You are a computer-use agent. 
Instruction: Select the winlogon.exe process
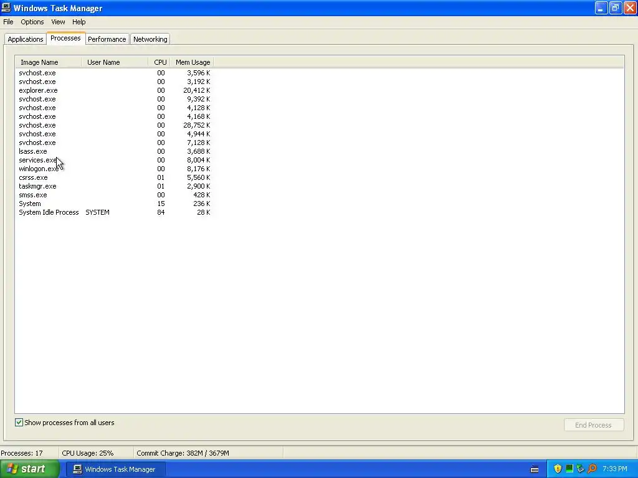pos(115,169)
